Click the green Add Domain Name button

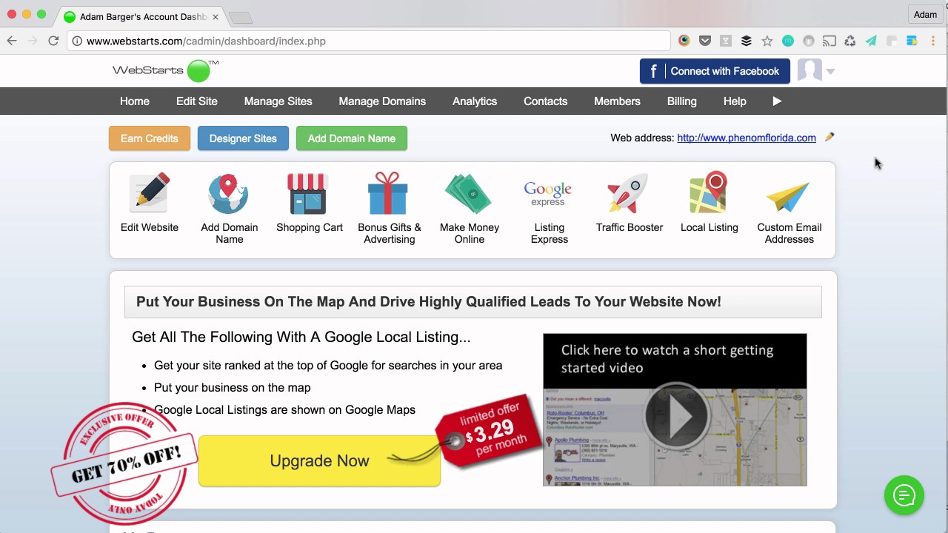pyautogui.click(x=352, y=138)
